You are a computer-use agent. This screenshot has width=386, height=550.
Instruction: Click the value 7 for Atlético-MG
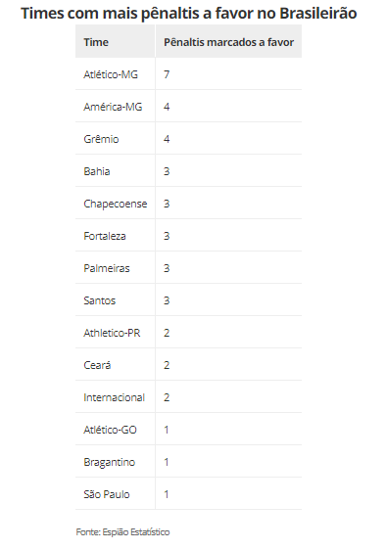[x=167, y=74]
